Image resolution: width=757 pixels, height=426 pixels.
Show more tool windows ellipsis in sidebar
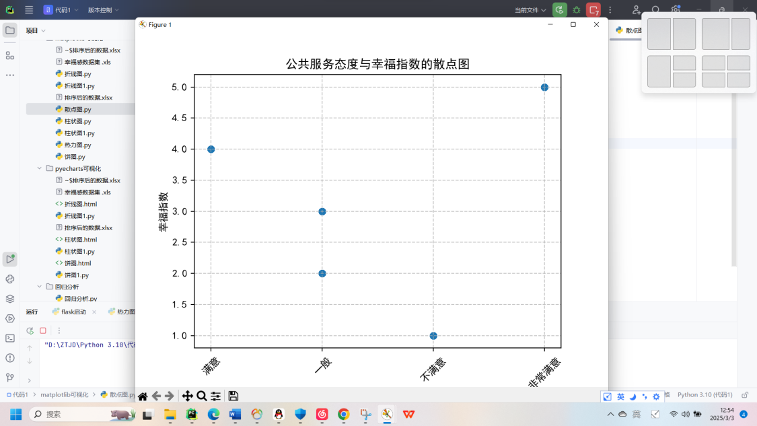(10, 75)
